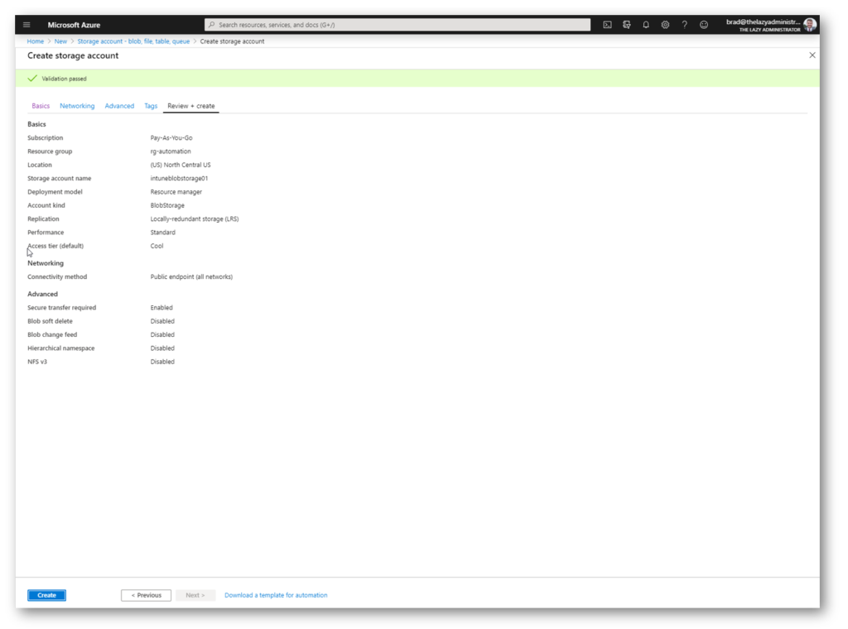Switch to the Networking tab
The image size is (848, 629).
[77, 106]
